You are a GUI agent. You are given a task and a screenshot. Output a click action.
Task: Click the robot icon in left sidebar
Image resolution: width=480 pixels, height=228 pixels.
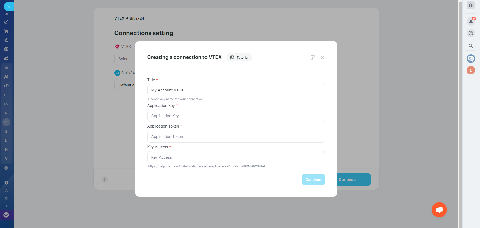tap(6, 58)
